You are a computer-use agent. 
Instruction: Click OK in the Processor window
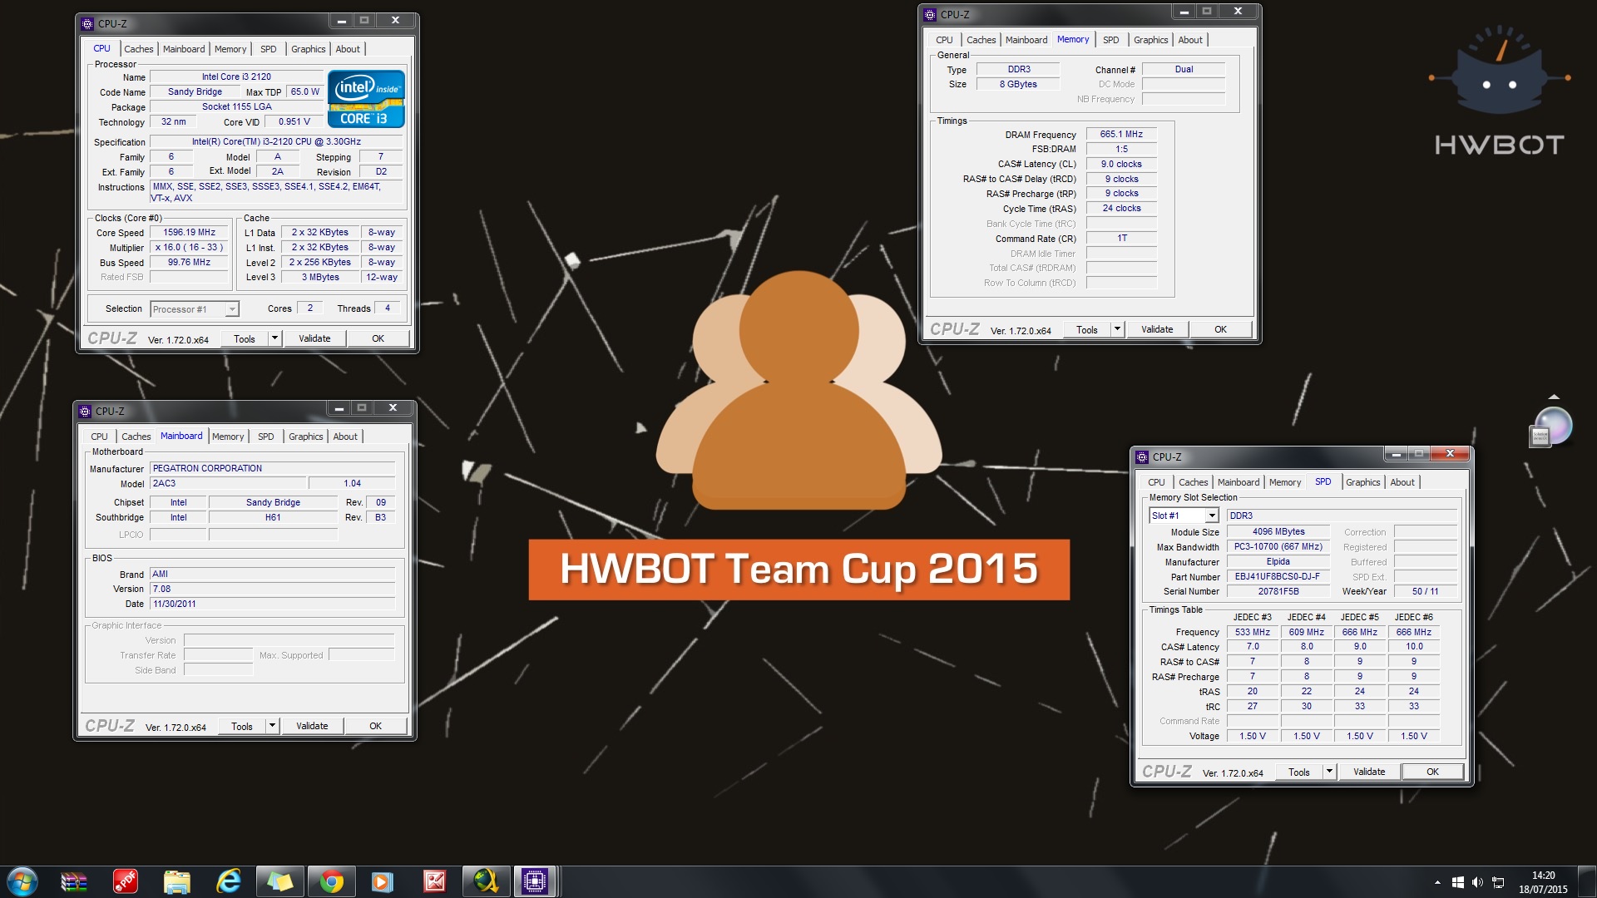378,338
